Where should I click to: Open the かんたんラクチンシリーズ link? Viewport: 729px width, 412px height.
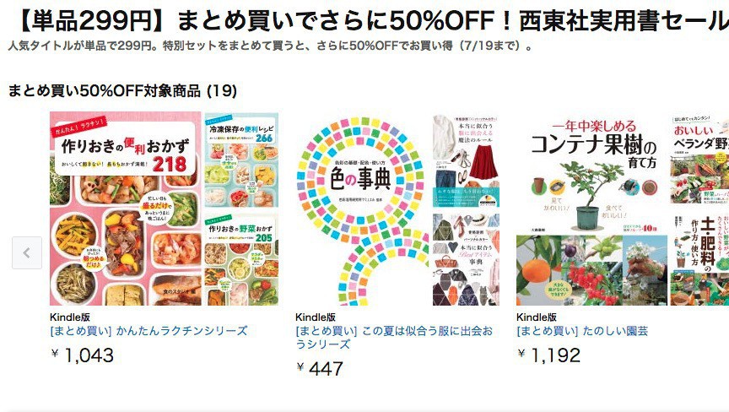pos(148,331)
